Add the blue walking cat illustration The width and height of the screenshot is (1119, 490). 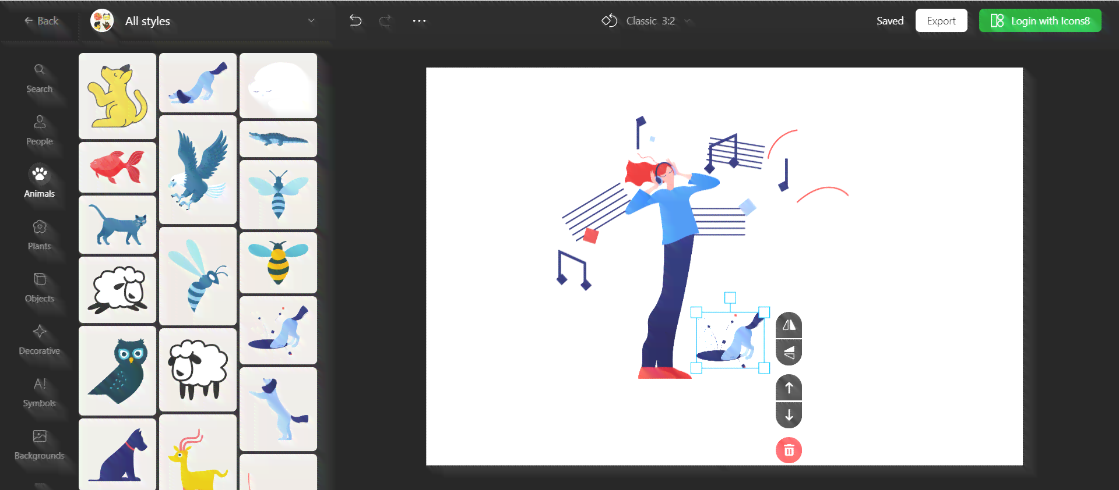click(x=117, y=225)
